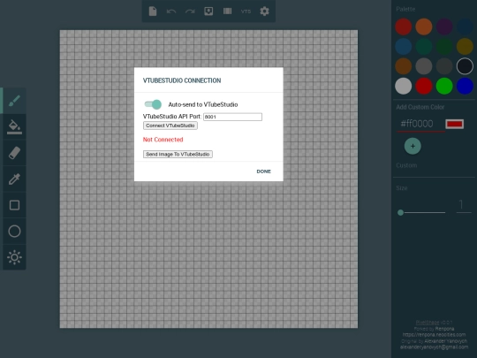
Task: Pick the teal green palette color
Action: point(424,46)
